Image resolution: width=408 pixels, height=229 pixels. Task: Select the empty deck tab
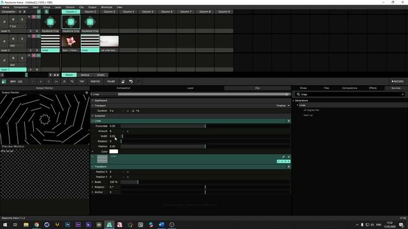101,75
